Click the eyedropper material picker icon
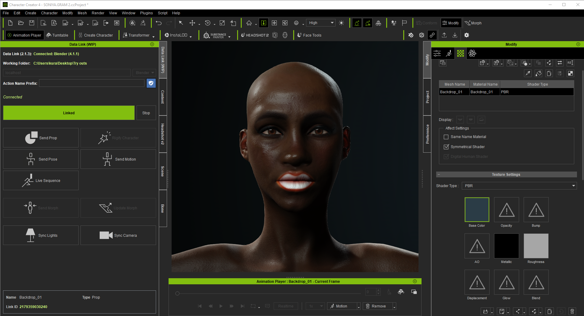The height and width of the screenshot is (316, 584). pyautogui.click(x=528, y=73)
